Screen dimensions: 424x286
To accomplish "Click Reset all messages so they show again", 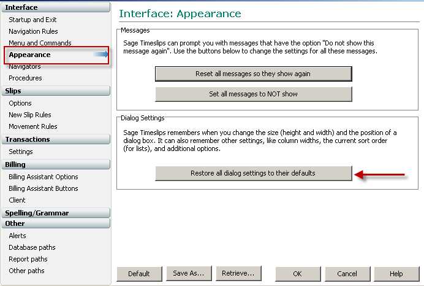I will click(x=254, y=74).
